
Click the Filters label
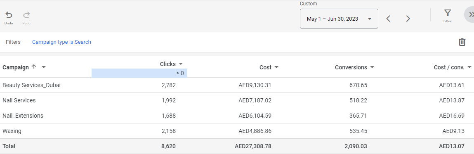(x=13, y=42)
